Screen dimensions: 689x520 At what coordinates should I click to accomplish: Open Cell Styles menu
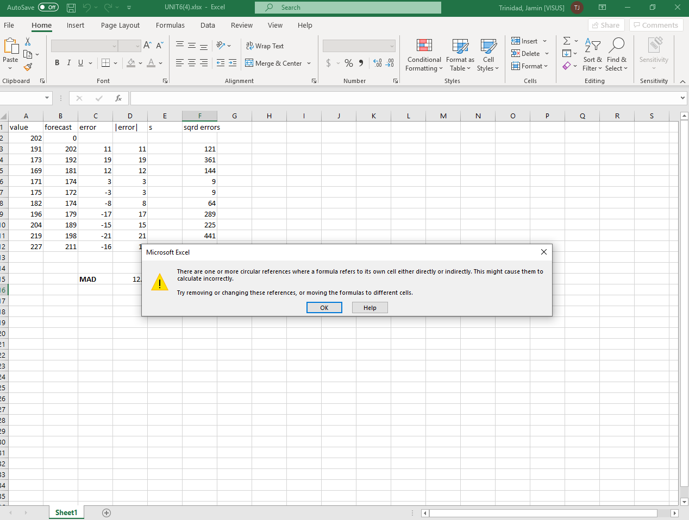tap(488, 54)
